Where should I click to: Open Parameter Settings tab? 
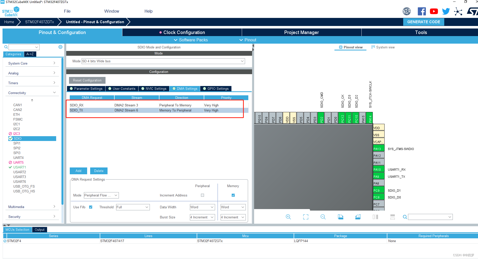[x=86, y=89]
